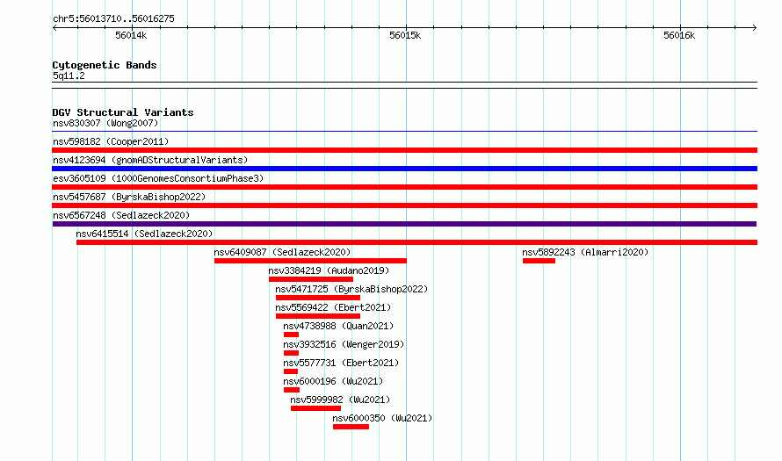Click the red bar under nsv6000350
Image resolution: width=782 pixels, height=461 pixels.
tap(351, 427)
